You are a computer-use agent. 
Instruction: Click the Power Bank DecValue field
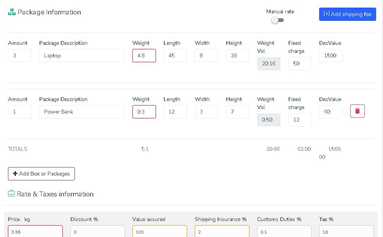(331, 112)
